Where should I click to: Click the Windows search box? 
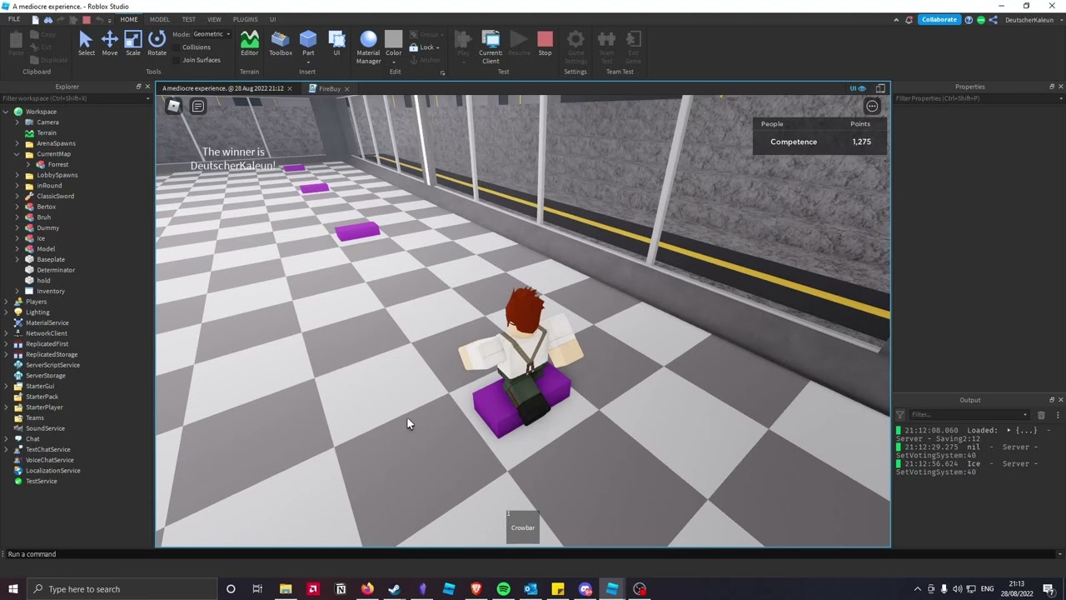(122, 589)
